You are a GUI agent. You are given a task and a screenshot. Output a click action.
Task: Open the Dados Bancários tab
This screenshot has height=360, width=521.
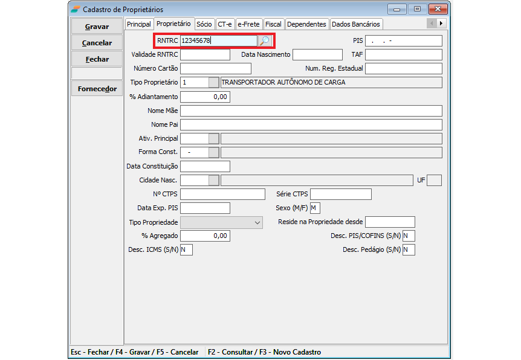coord(356,24)
